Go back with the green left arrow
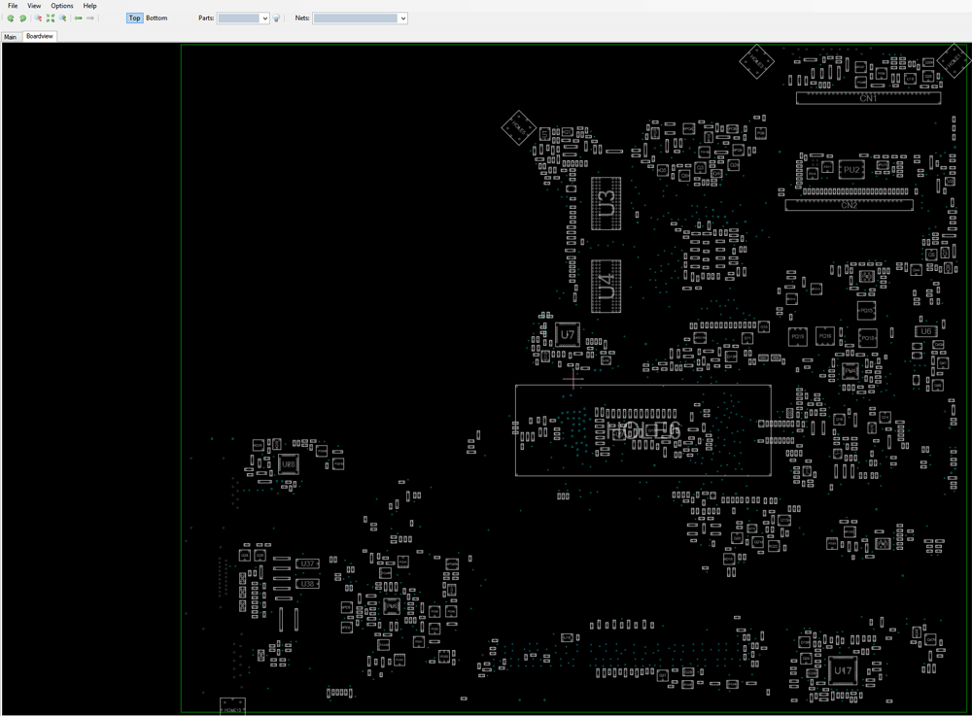The image size is (972, 716). coord(78,17)
